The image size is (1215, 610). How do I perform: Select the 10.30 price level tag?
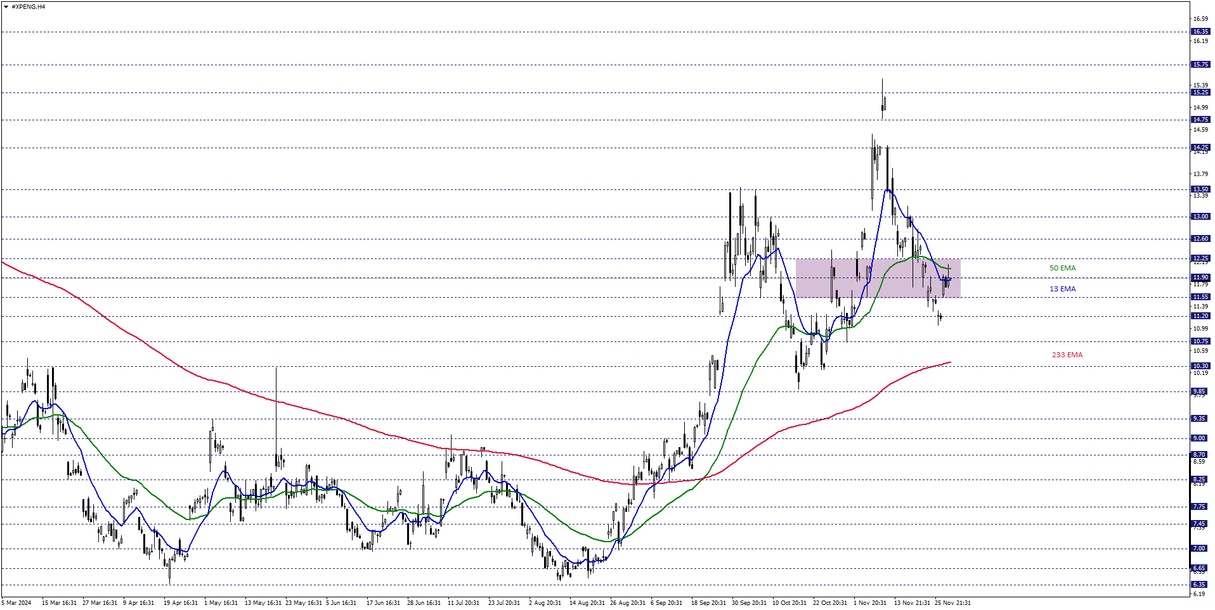pyautogui.click(x=1200, y=366)
